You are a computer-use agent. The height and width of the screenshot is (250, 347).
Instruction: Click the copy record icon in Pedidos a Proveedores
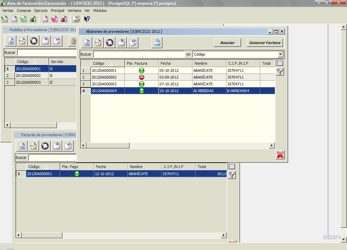tap(57, 41)
